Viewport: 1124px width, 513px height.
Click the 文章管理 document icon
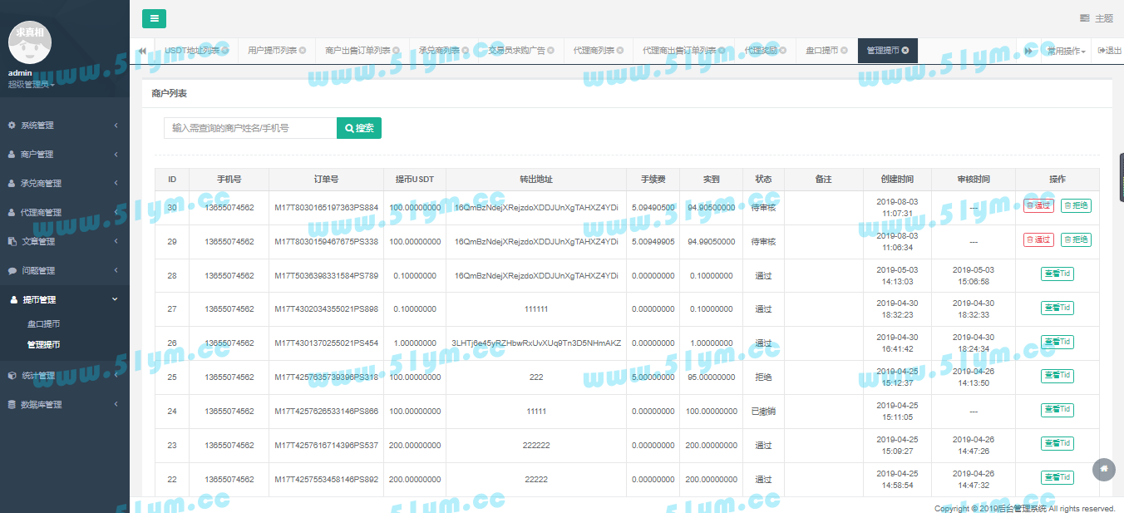click(12, 242)
